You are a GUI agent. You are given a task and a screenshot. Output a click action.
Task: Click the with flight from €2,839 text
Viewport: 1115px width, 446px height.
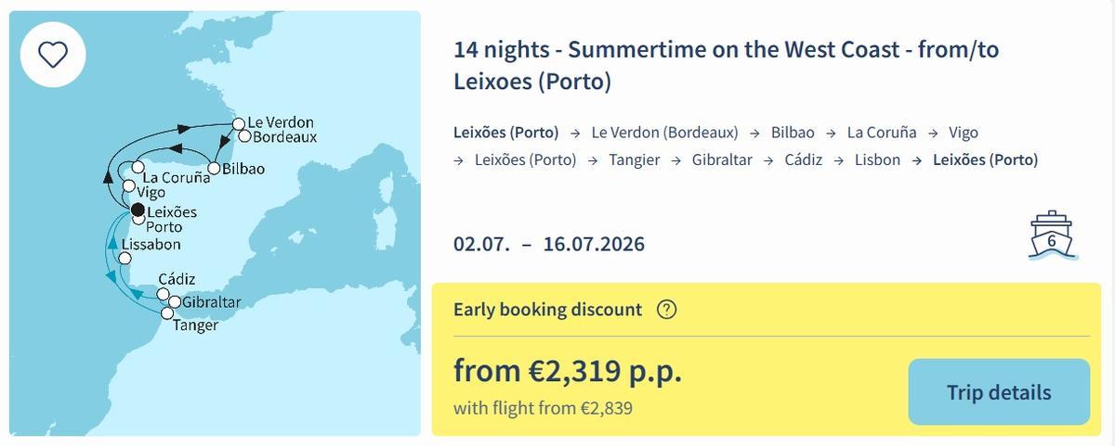pyautogui.click(x=543, y=408)
